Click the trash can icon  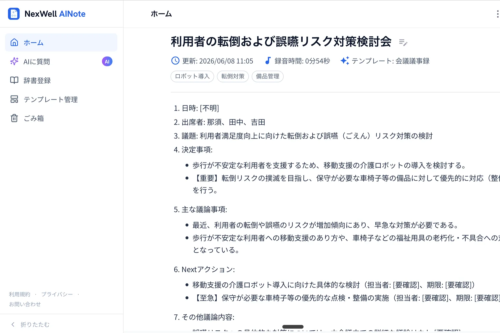(x=14, y=118)
